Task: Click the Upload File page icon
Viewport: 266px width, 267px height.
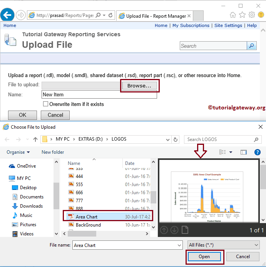Action: [10, 40]
